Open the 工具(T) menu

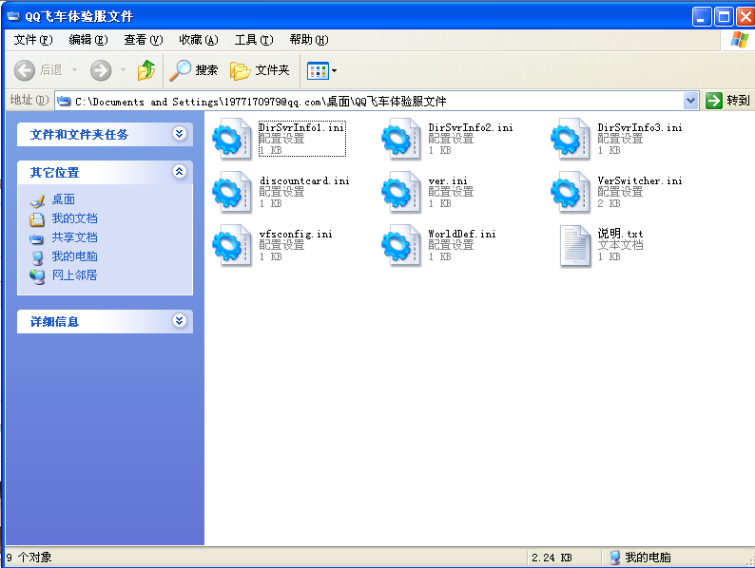point(254,40)
